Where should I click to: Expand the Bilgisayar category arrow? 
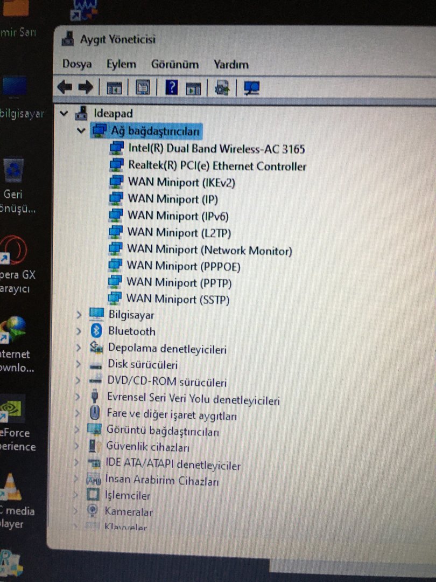point(78,315)
